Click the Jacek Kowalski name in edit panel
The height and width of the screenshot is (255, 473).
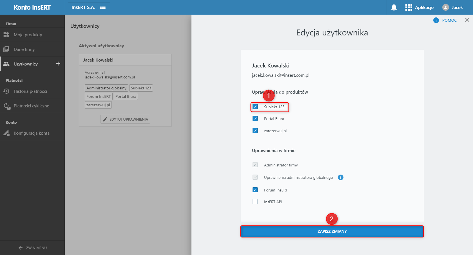tap(271, 66)
